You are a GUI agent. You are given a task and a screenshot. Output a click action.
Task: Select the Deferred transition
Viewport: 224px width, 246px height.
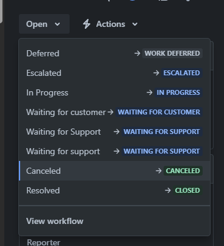[115, 53]
